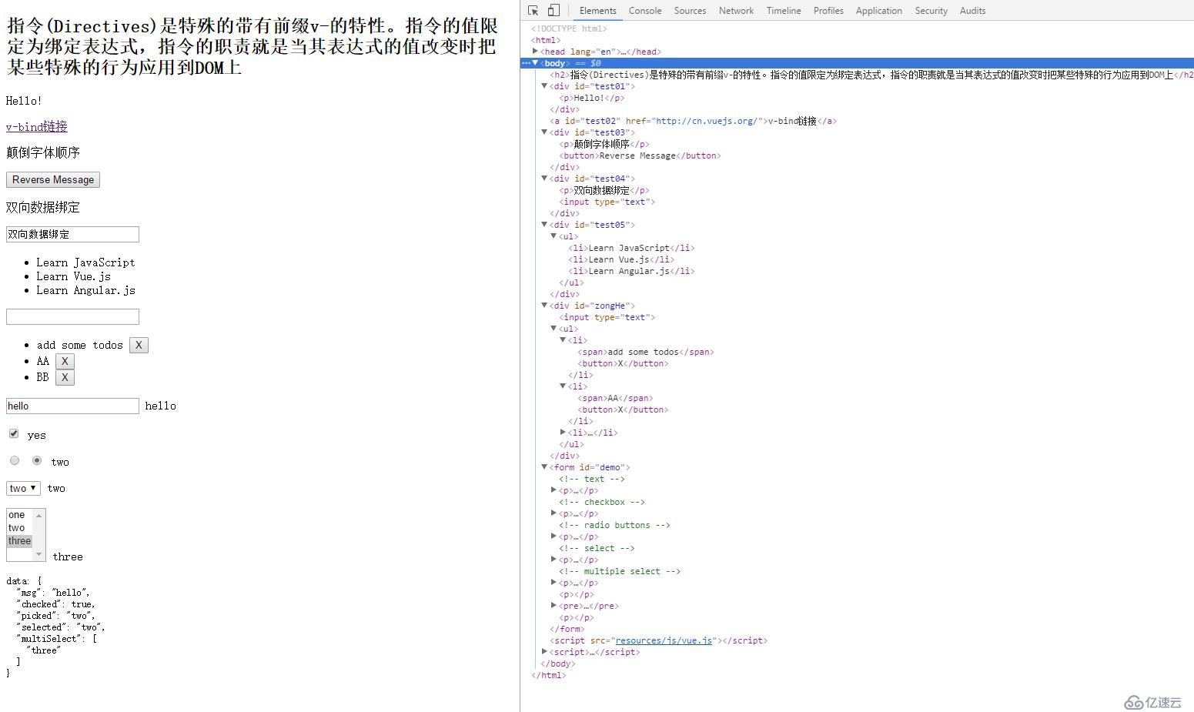Open the resources/js/vue.js source link
Screen dimensions: 1194x712
pyautogui.click(x=664, y=640)
